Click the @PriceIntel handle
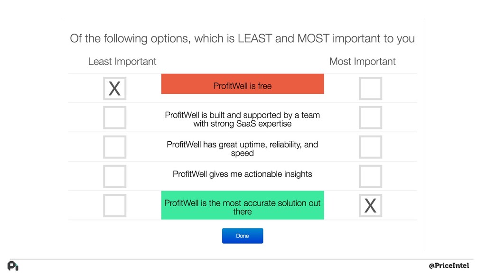The width and height of the screenshot is (486, 273). [x=449, y=265]
